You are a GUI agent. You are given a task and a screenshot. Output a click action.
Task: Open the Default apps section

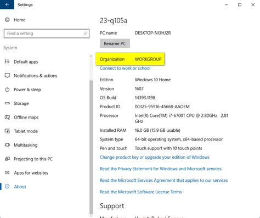(x=26, y=62)
